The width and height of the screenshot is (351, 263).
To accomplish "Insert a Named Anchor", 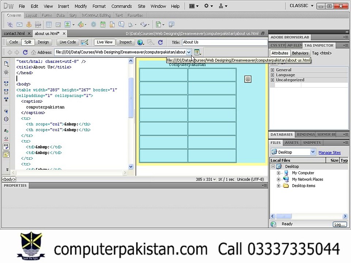I will [x=29, y=24].
